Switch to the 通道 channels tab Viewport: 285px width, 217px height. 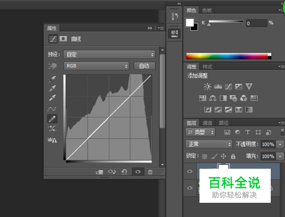(x=207, y=123)
